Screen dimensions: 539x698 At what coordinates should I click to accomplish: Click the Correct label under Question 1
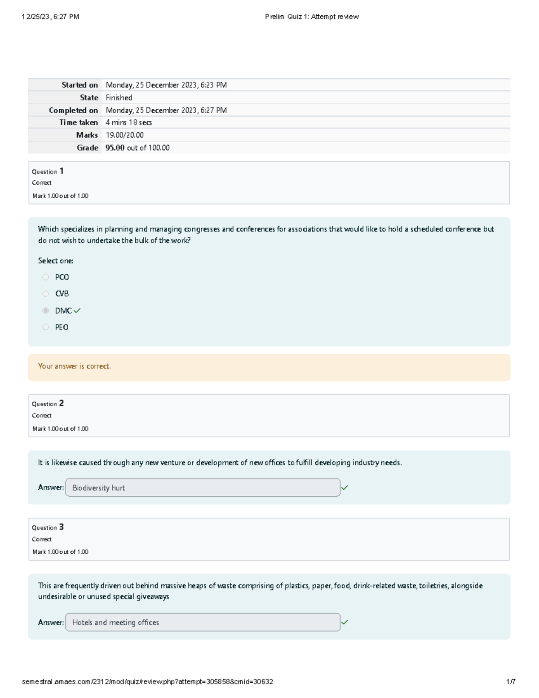42,182
